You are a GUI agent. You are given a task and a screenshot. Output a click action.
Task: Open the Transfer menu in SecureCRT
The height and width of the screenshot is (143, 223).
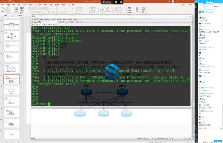point(53,19)
